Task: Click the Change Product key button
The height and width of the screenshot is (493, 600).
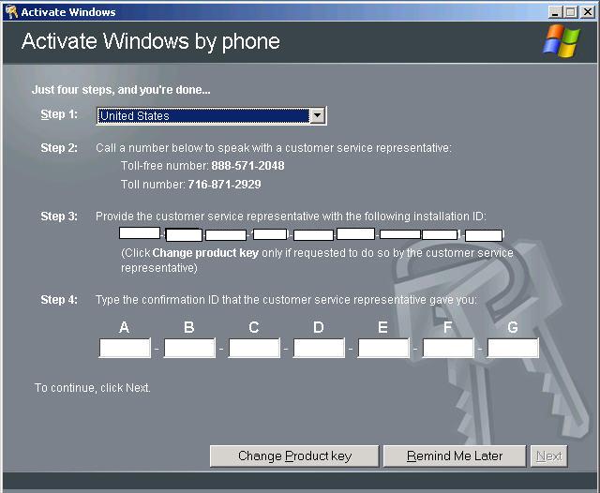Action: click(294, 456)
